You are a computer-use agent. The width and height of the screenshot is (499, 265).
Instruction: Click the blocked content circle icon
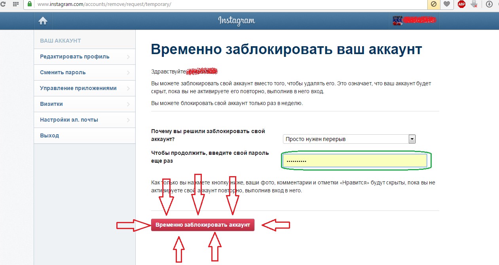(434, 4)
